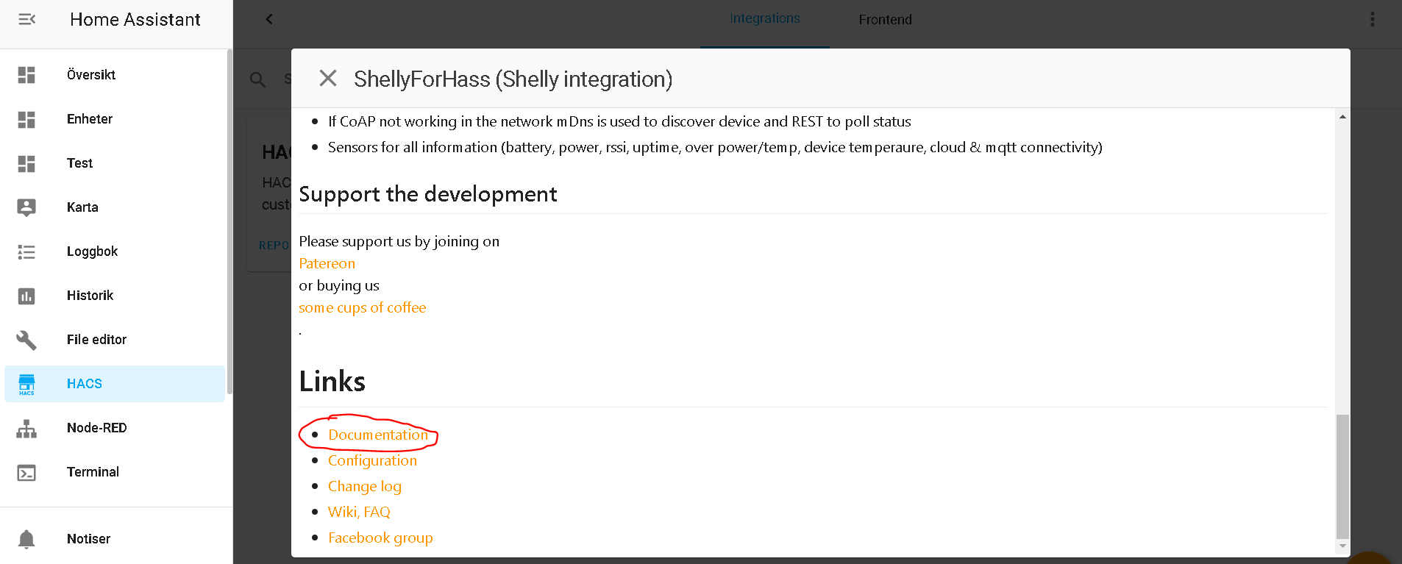Open the circled Documentation link
Screen dimensions: 1402x564
point(378,435)
